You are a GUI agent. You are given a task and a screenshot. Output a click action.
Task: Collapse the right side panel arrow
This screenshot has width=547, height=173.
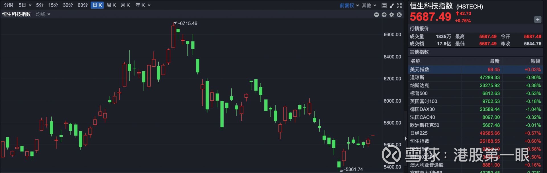[x=406, y=138]
